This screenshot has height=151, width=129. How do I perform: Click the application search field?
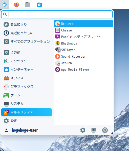coord(57,14)
